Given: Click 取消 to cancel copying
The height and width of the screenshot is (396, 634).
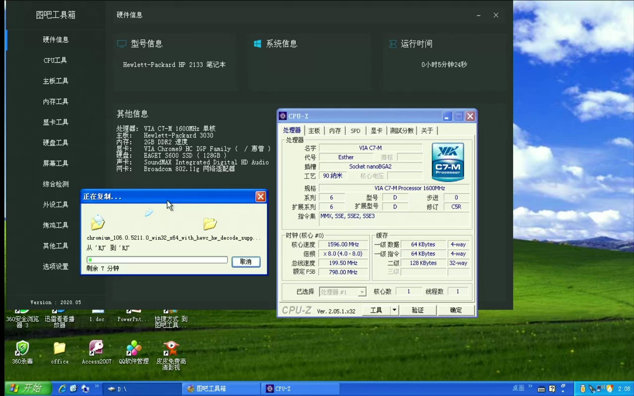Looking at the screenshot, I should pyautogui.click(x=246, y=261).
